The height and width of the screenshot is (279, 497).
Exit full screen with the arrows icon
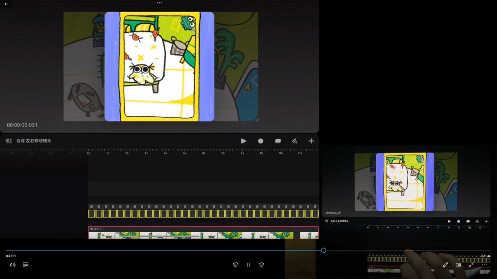pos(471,265)
